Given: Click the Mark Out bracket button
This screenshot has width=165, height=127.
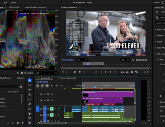Looking at the screenshot, I should point(89,72).
